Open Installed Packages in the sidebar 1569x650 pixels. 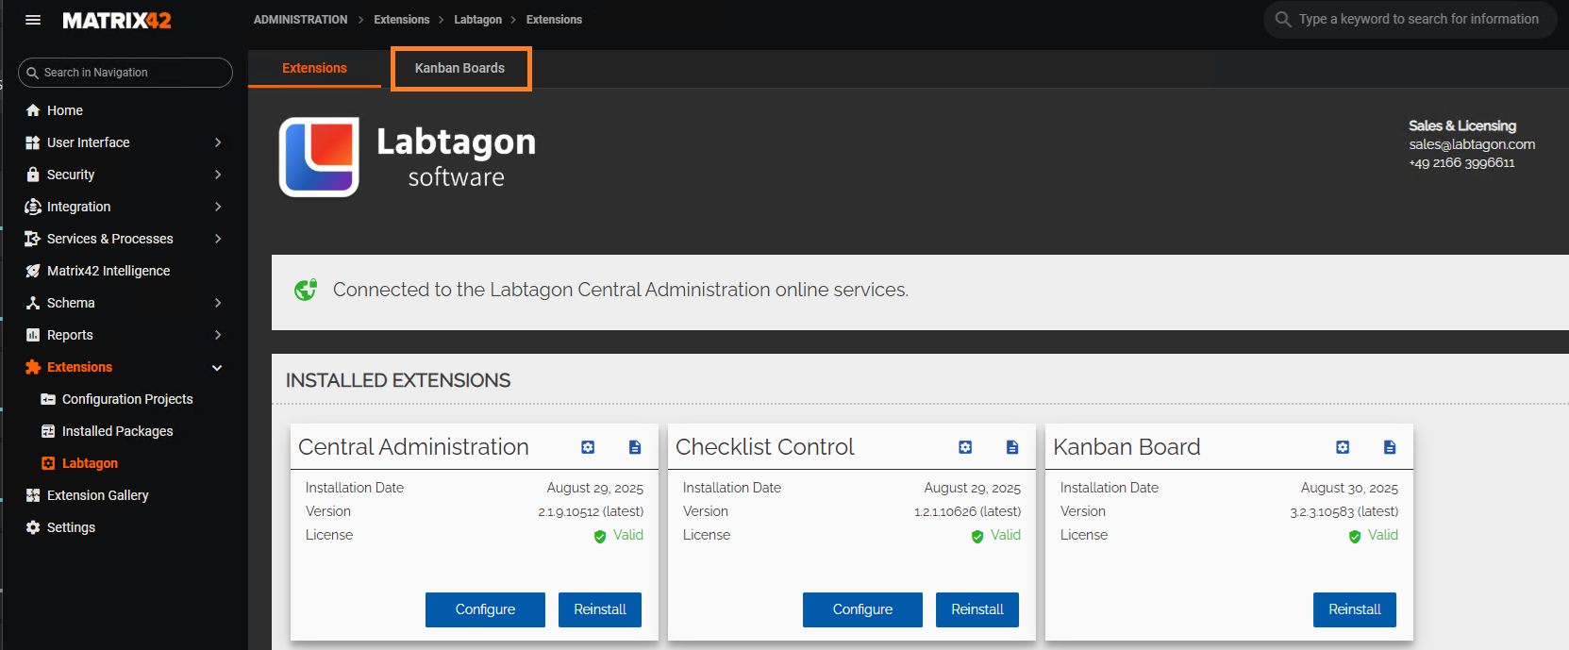pyautogui.click(x=117, y=431)
